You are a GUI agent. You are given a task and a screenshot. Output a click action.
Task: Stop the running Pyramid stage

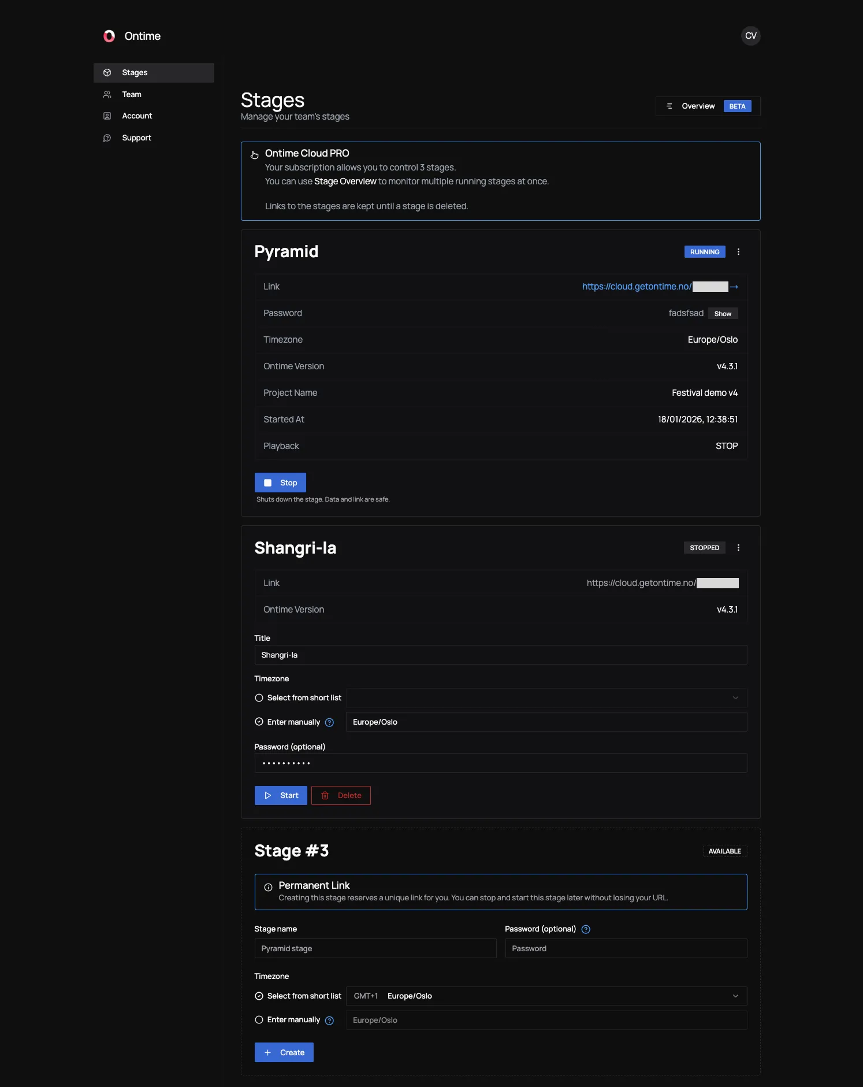point(280,483)
